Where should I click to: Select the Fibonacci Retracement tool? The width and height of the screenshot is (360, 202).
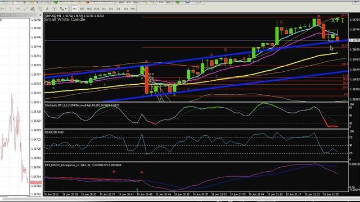[x=40, y=9]
